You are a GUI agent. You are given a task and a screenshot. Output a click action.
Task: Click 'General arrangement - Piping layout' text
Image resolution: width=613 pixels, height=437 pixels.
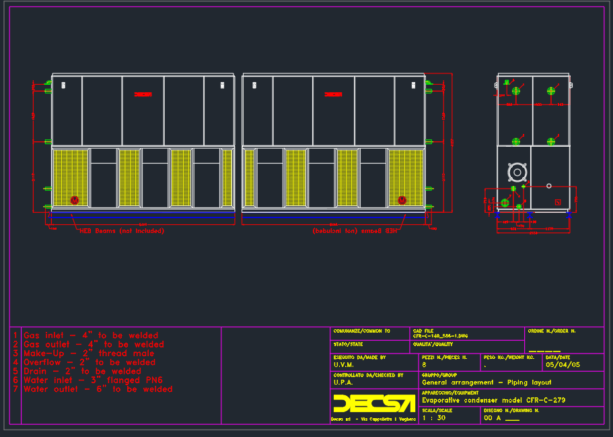pyautogui.click(x=486, y=382)
